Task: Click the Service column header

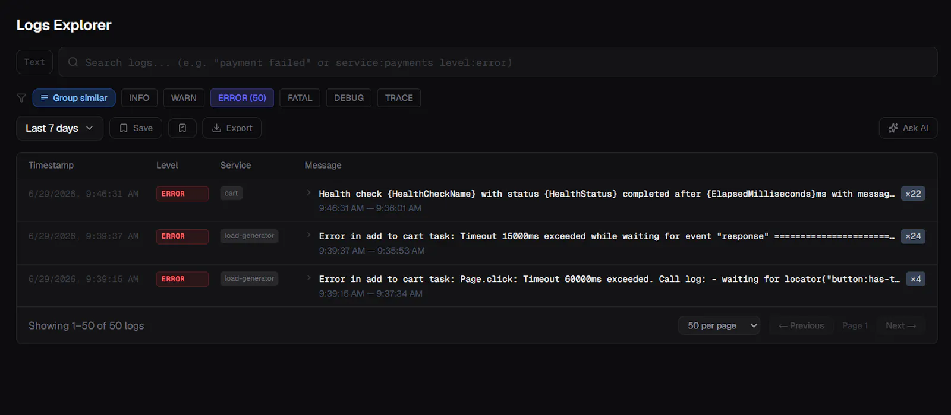Action: pyautogui.click(x=235, y=165)
